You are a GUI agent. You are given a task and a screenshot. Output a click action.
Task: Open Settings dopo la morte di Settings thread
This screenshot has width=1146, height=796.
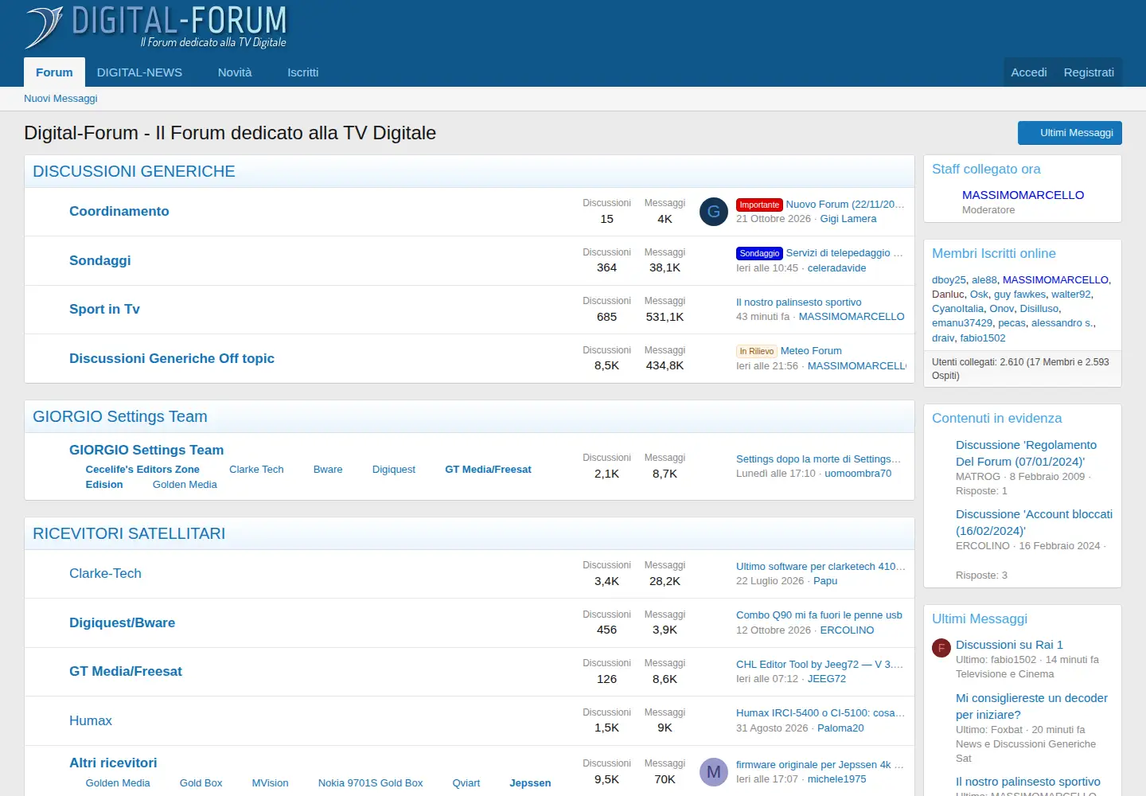pyautogui.click(x=819, y=459)
